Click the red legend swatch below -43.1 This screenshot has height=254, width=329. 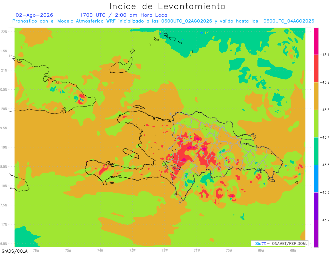point(316,68)
